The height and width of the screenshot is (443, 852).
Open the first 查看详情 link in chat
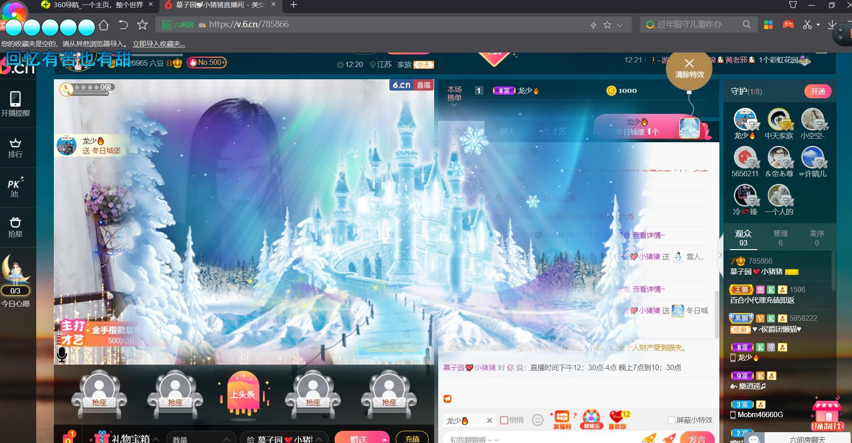pyautogui.click(x=648, y=235)
